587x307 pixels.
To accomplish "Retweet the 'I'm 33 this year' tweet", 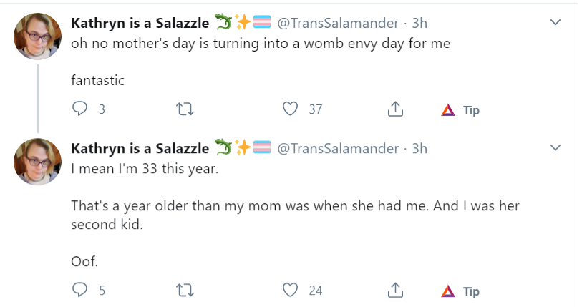I will pyautogui.click(x=185, y=290).
